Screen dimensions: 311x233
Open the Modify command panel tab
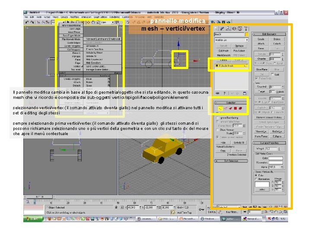(222, 29)
